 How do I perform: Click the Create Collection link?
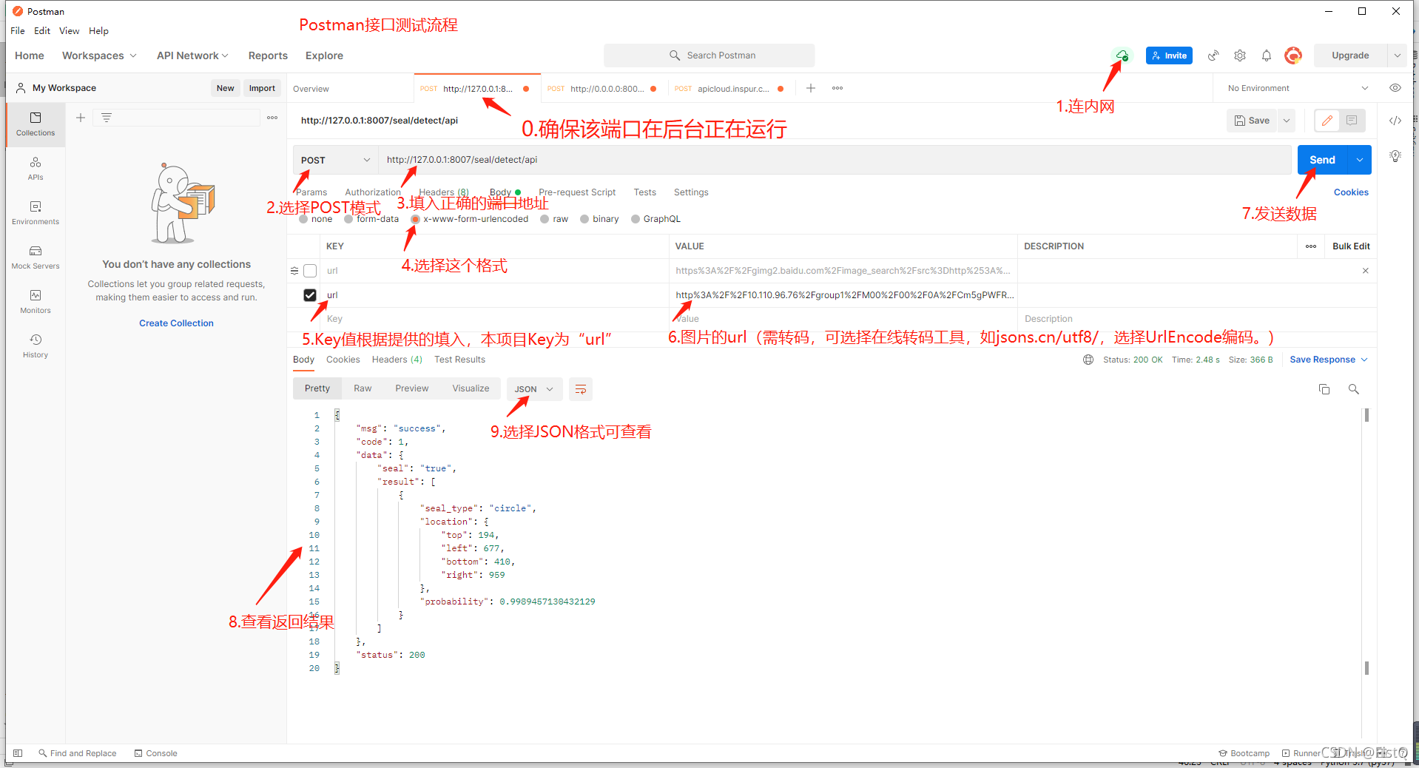pos(176,323)
